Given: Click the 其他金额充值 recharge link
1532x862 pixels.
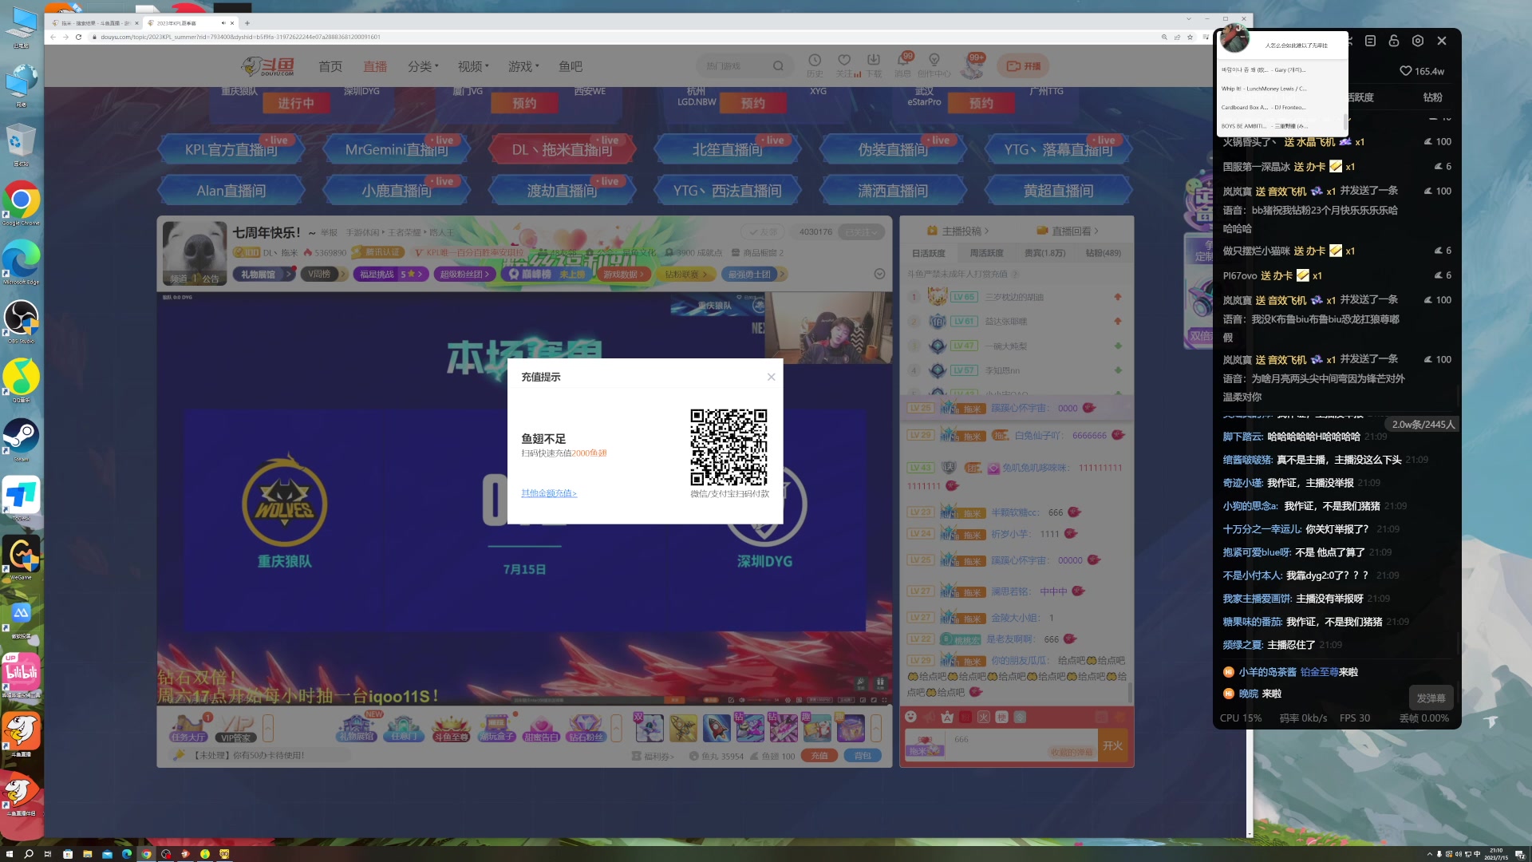Looking at the screenshot, I should (548, 493).
